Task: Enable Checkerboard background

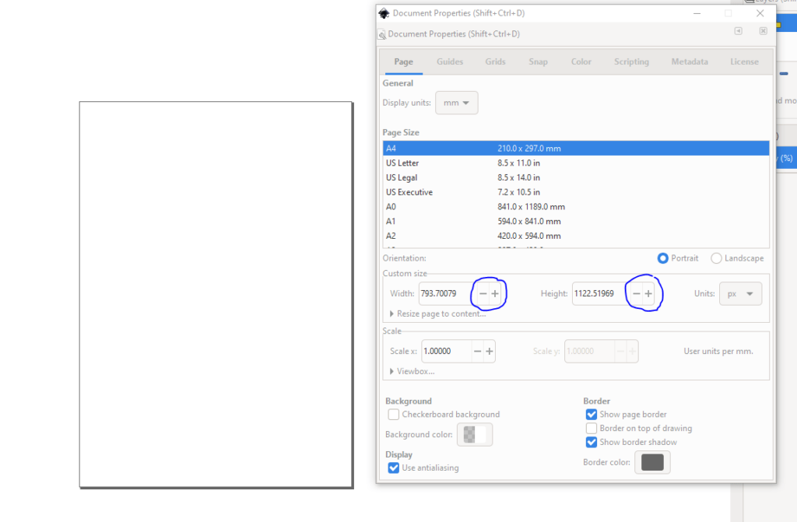Action: pyautogui.click(x=394, y=414)
